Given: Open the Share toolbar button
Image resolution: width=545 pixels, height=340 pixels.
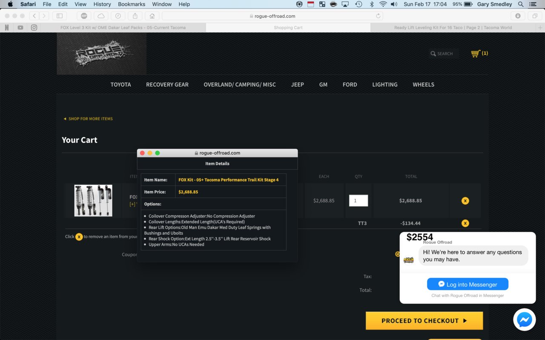Looking at the screenshot, I should [x=135, y=16].
